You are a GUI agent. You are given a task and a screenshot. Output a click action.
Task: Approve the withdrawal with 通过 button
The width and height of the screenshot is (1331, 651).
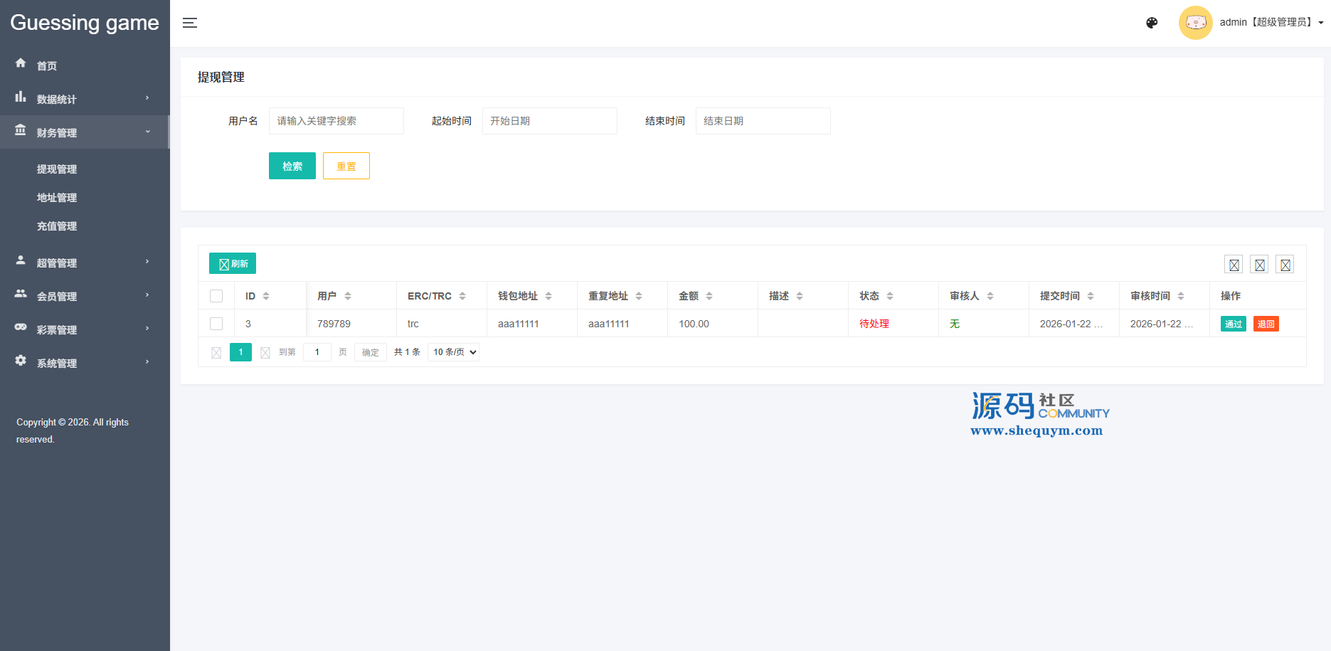pyautogui.click(x=1233, y=324)
